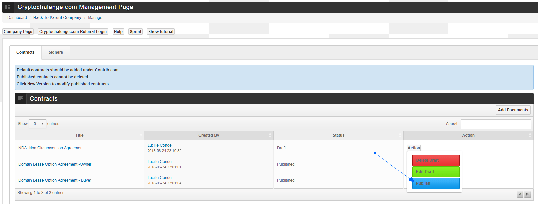
Task: Click the Show tutorial button
Action: 161,32
